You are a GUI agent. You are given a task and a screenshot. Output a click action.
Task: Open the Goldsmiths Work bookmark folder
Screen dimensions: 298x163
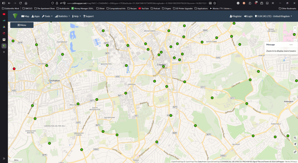click(x=10, y=8)
